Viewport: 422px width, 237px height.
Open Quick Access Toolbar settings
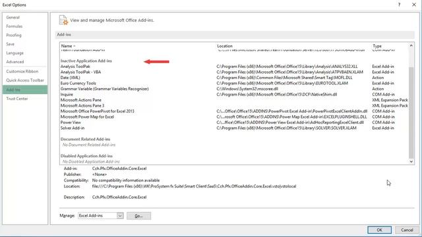[x=25, y=80]
